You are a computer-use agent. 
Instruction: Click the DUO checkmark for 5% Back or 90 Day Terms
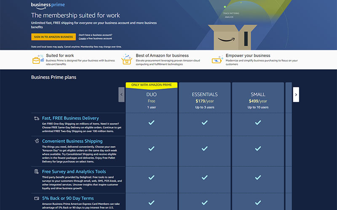152,202
